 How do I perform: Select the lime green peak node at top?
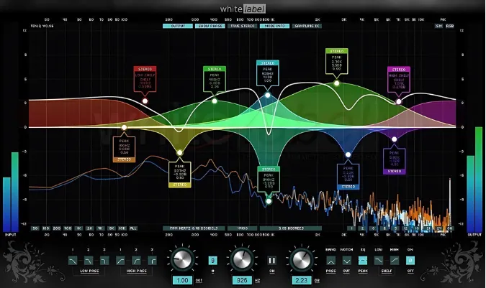click(x=337, y=83)
